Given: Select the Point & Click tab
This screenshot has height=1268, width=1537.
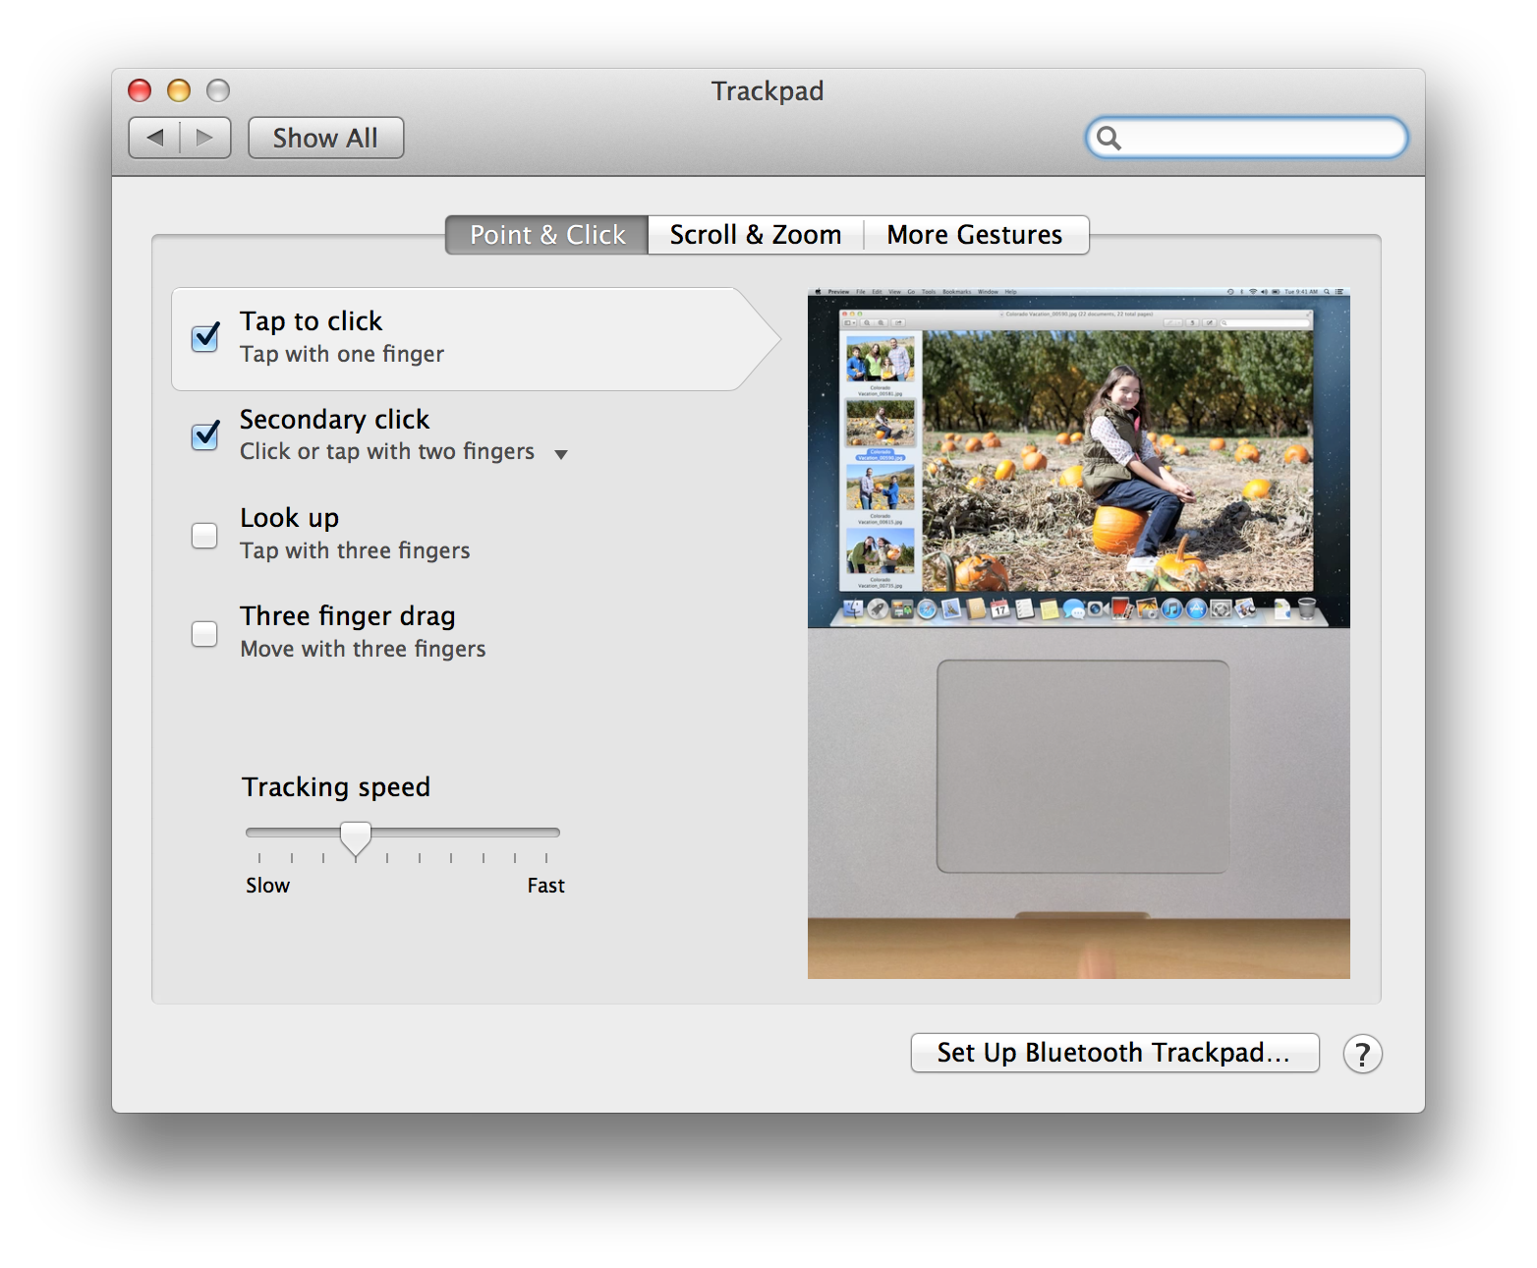Looking at the screenshot, I should click(x=547, y=235).
